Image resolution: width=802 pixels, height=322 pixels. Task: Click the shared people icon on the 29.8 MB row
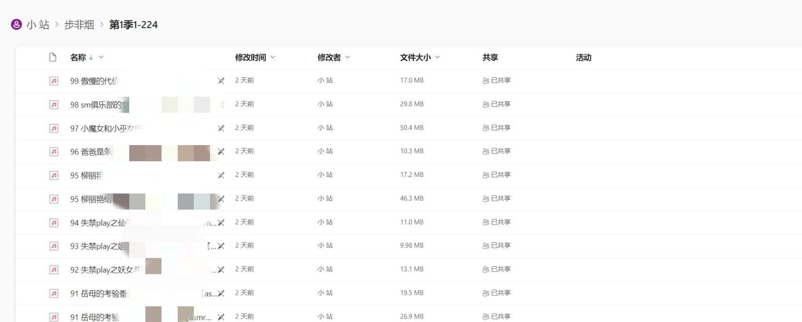coord(486,104)
